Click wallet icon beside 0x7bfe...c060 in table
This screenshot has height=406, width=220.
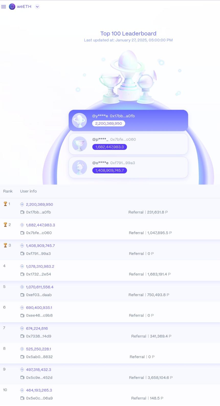(22, 233)
